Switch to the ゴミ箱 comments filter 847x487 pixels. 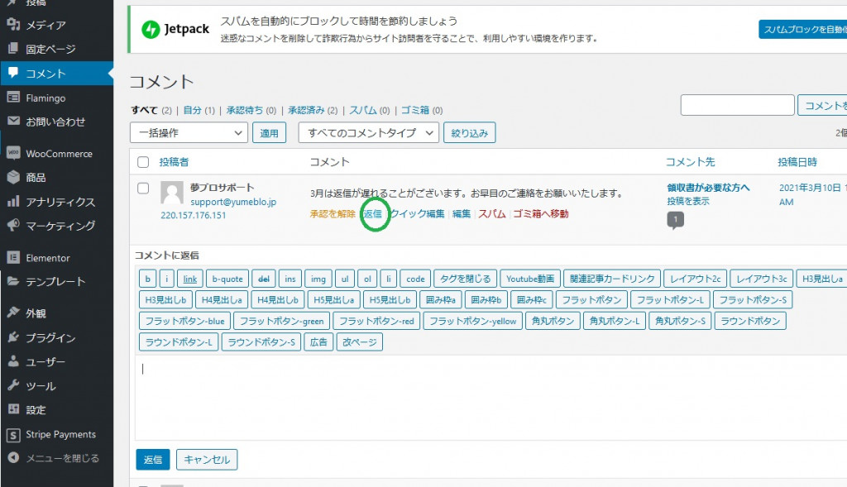pyautogui.click(x=415, y=110)
